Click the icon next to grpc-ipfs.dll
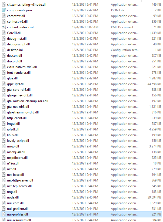163x222 pixels. click(x=4, y=84)
